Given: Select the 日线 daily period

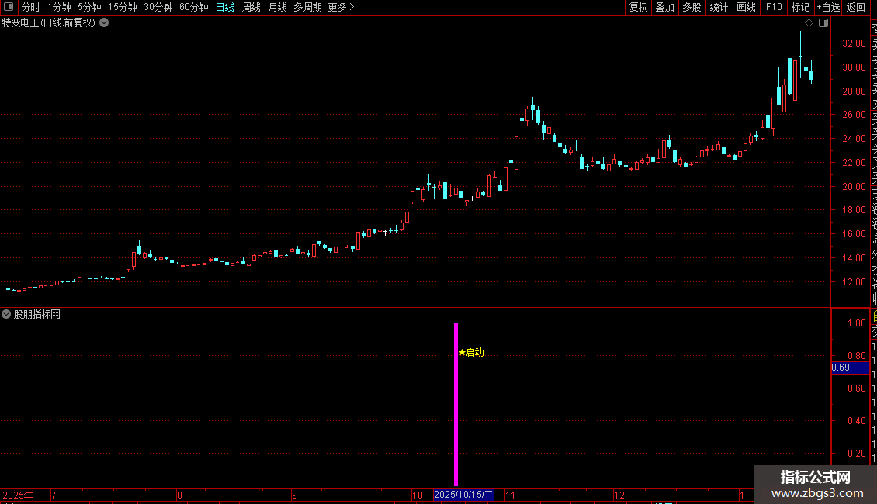Looking at the screenshot, I should [x=225, y=7].
